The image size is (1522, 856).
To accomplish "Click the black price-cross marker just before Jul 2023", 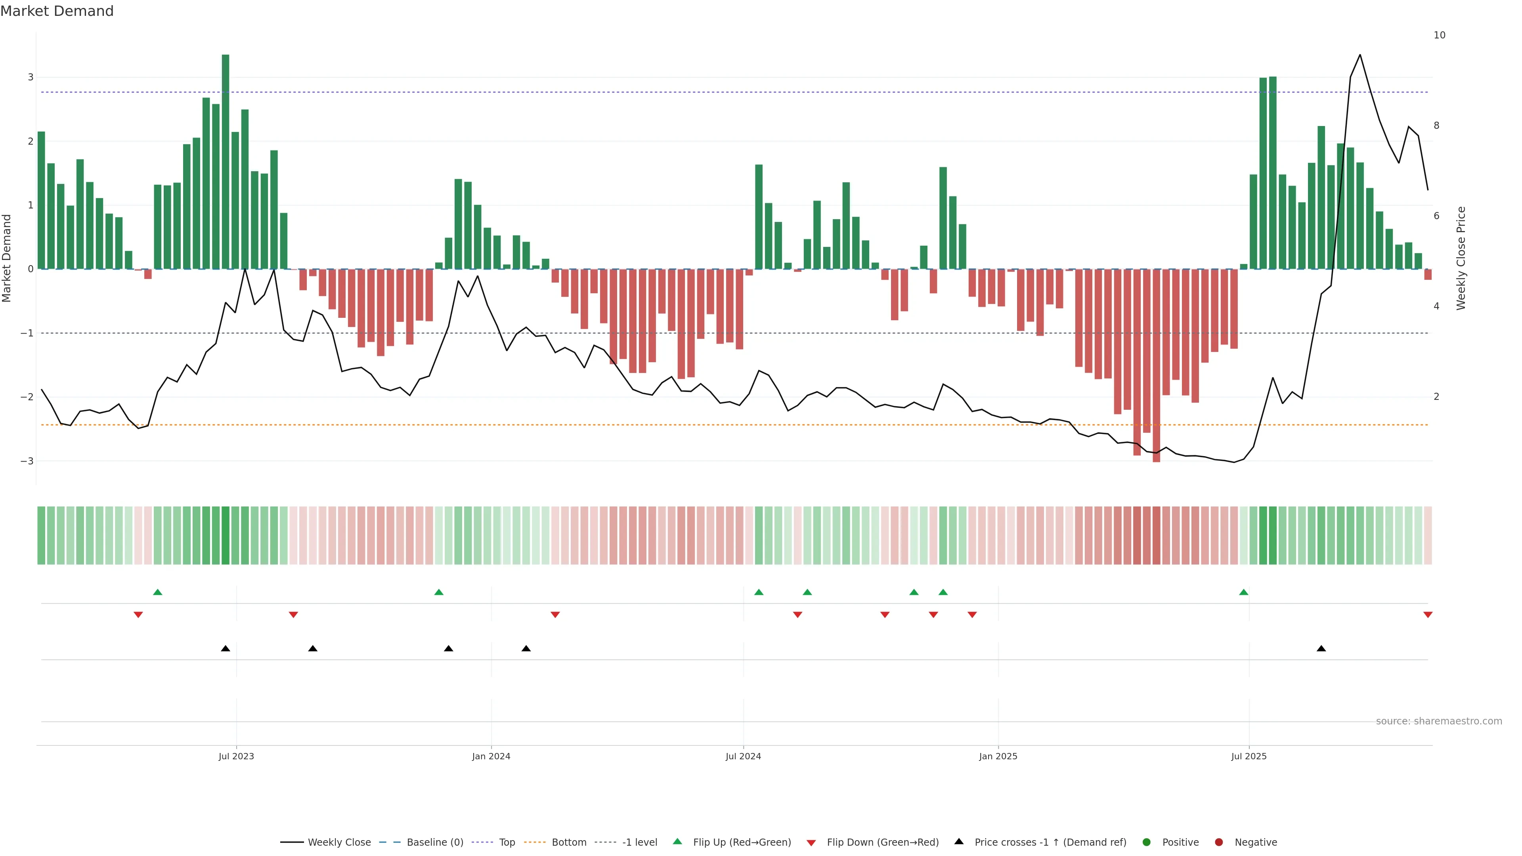I will point(225,649).
